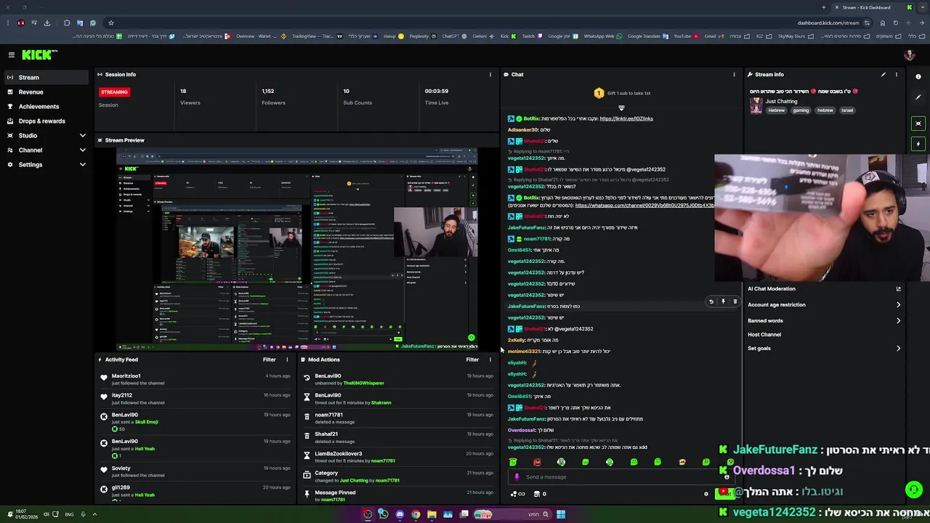Open the Activity Feed Filter
930x523 pixels.
pyautogui.click(x=269, y=360)
